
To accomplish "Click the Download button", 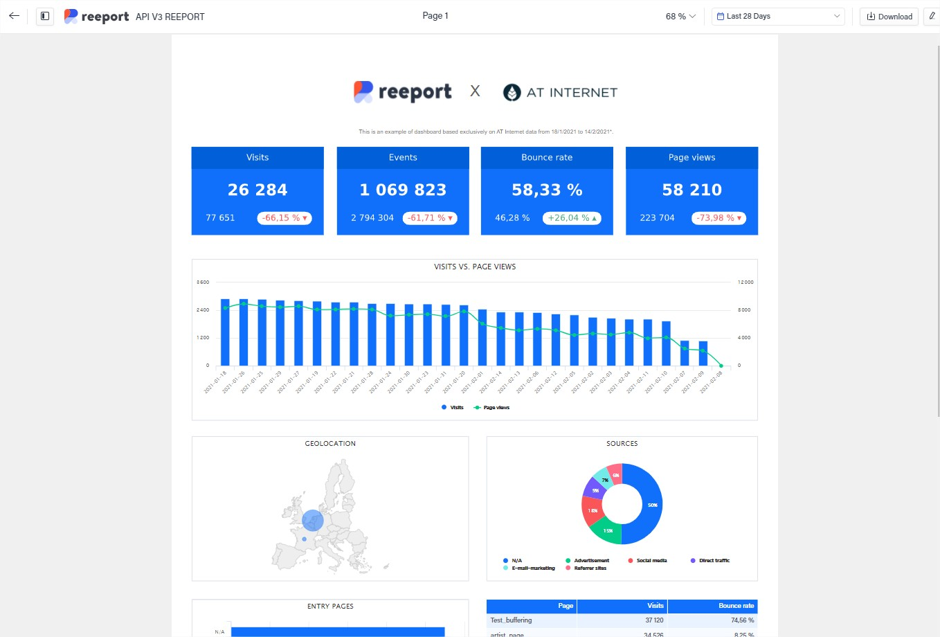I will click(x=889, y=17).
